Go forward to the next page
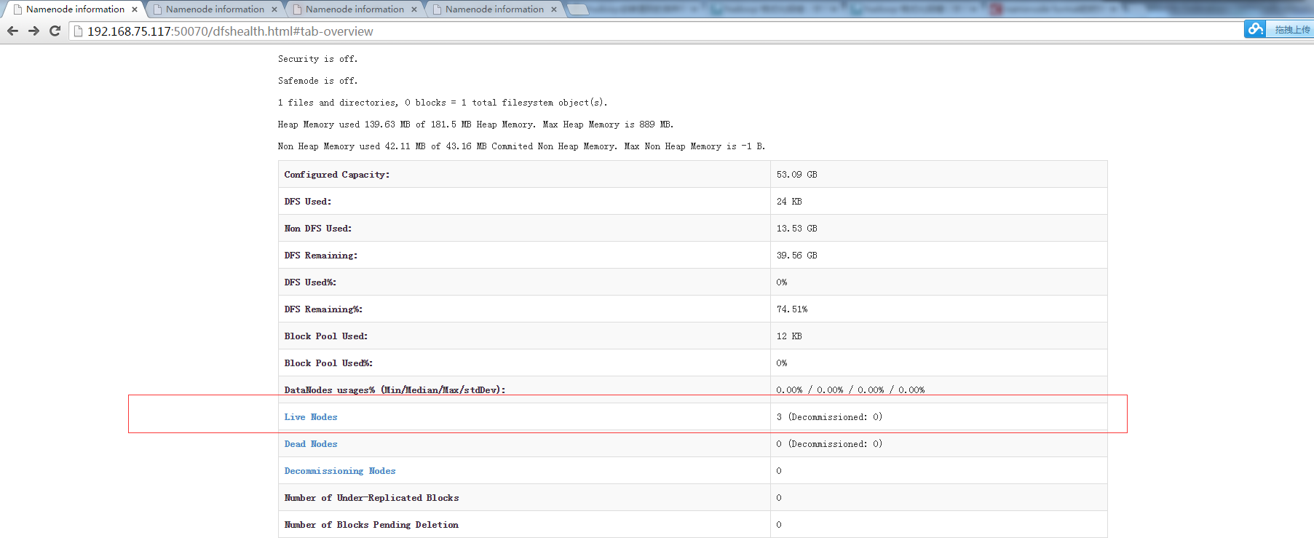This screenshot has height=538, width=1314. 33,31
